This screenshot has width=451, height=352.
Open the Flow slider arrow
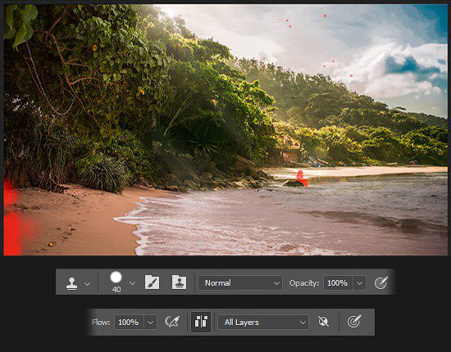coord(150,323)
